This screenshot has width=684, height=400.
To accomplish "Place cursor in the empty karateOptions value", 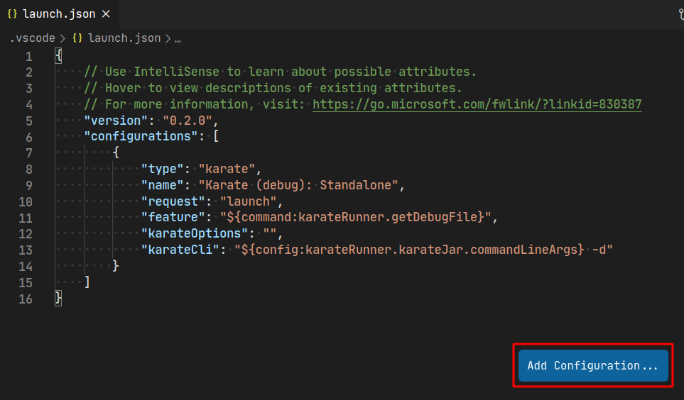I will pyautogui.click(x=271, y=233).
